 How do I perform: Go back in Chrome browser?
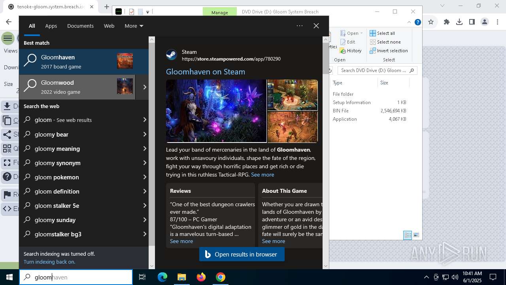(9, 22)
